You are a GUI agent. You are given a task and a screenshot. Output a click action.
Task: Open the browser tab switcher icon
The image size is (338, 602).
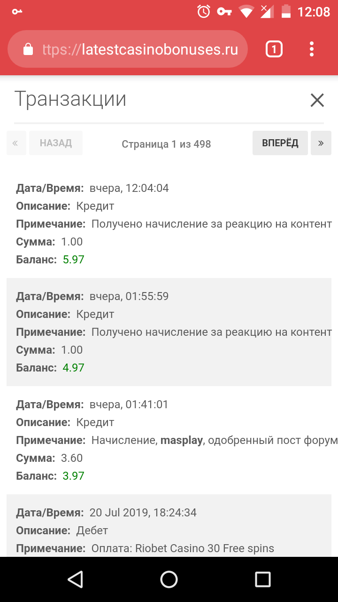[x=274, y=49]
